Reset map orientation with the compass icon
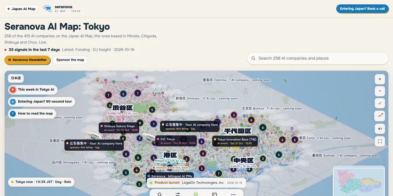The height and width of the screenshot is (196, 393). [x=380, y=116]
